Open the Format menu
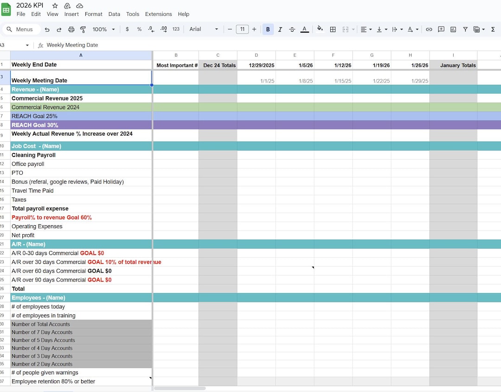 tap(93, 14)
